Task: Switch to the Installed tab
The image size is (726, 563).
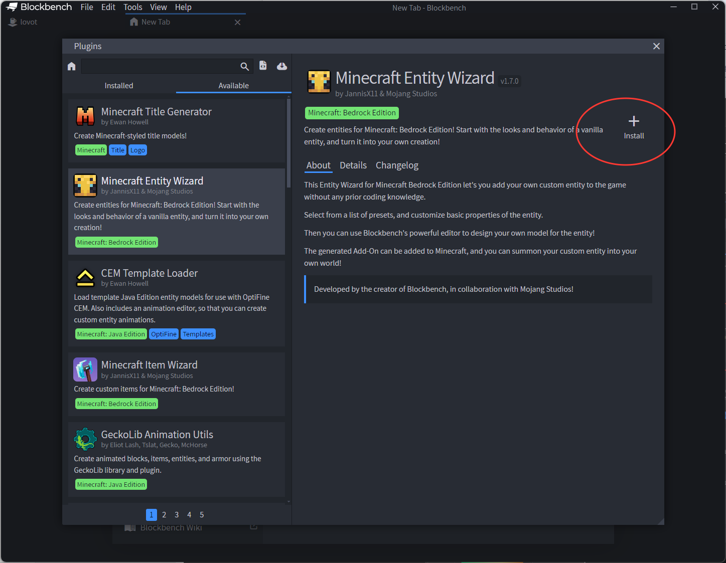Action: point(119,86)
